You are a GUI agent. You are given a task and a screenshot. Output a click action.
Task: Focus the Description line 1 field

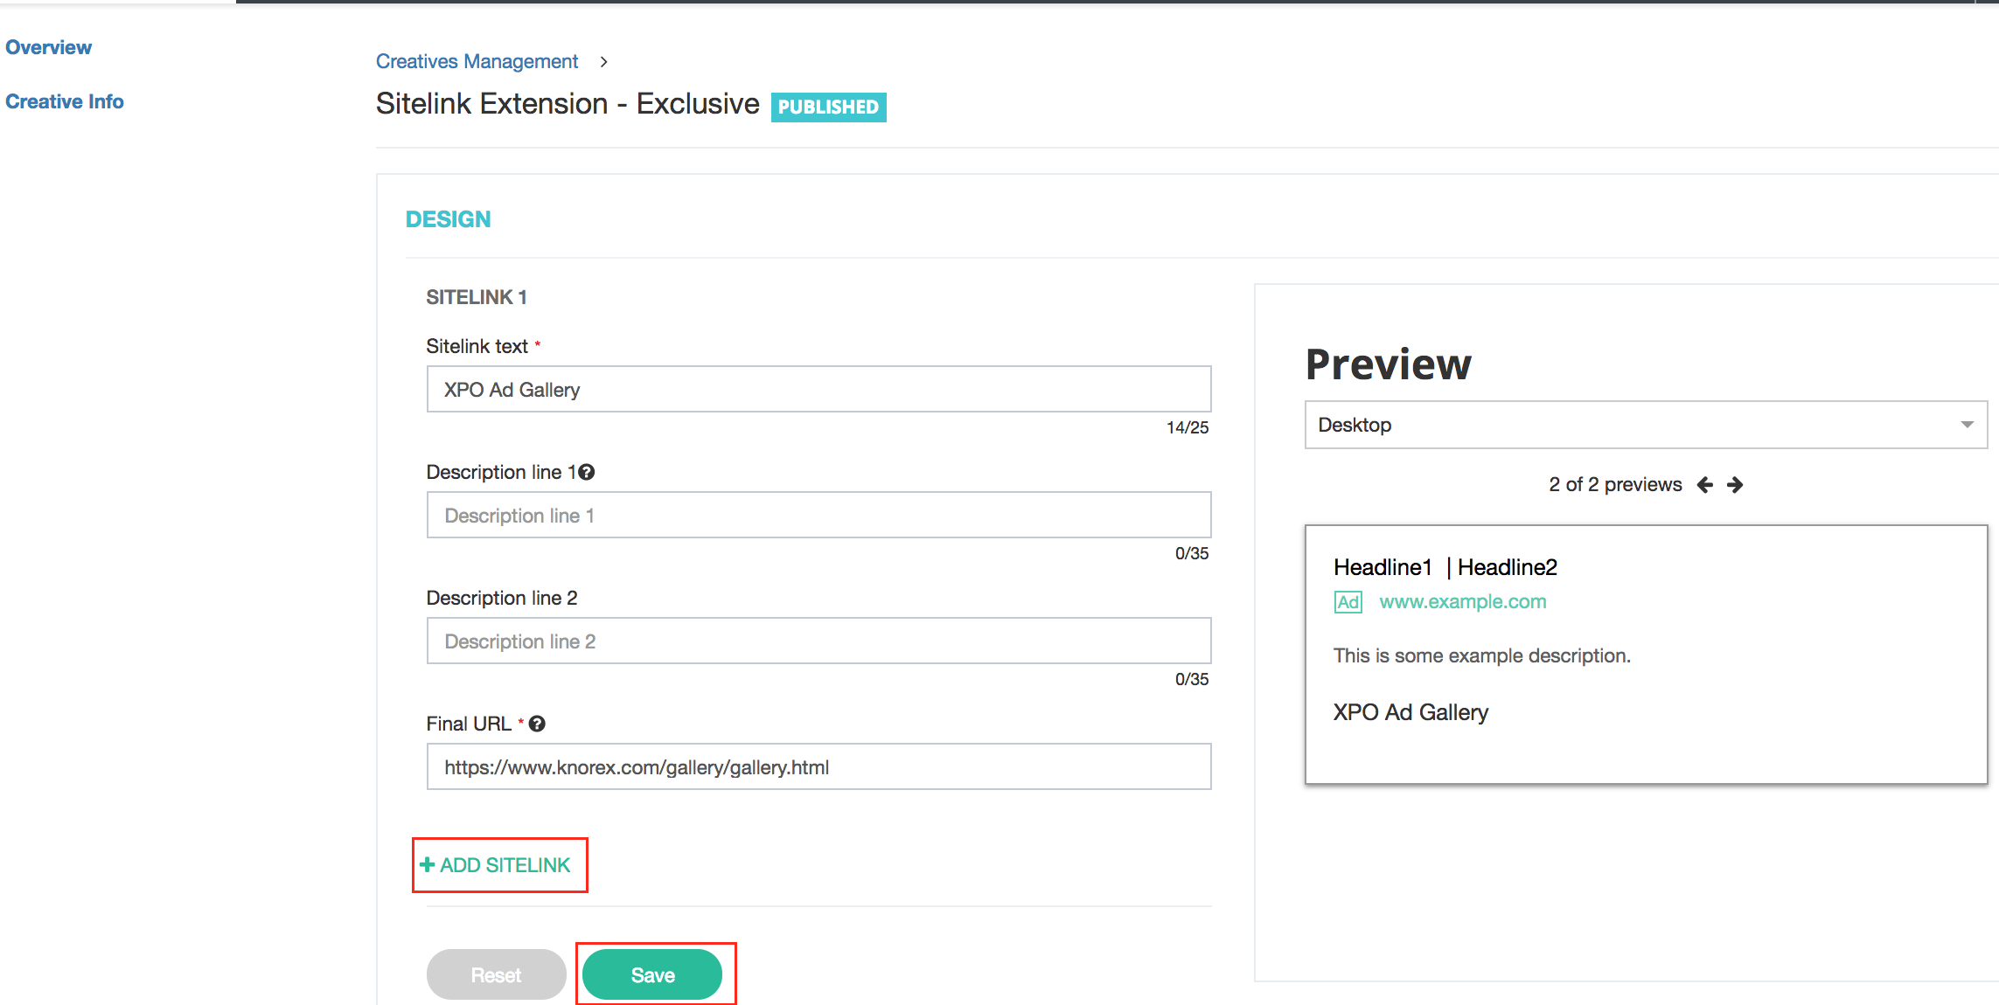[x=818, y=516]
